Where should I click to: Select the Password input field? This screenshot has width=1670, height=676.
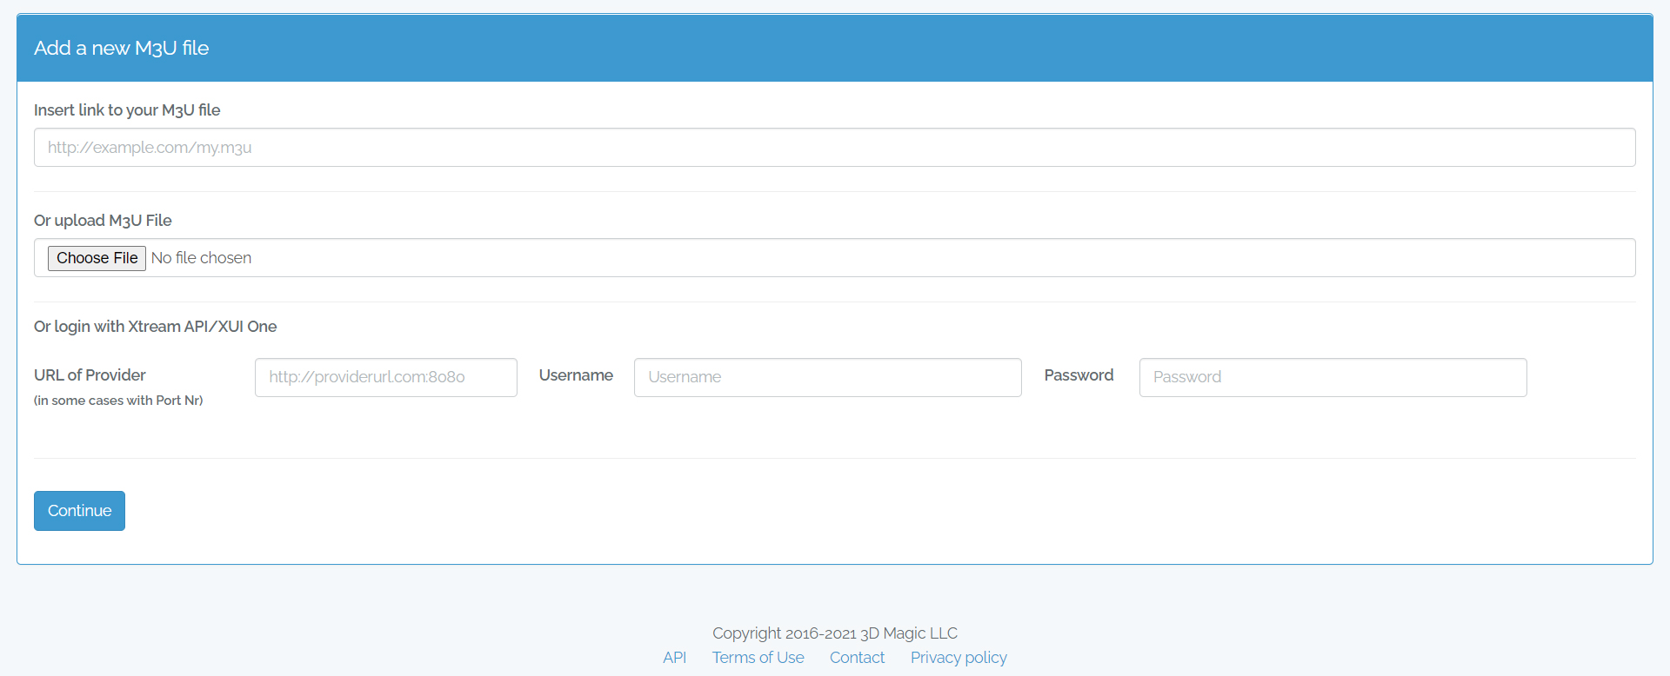[x=1332, y=377]
